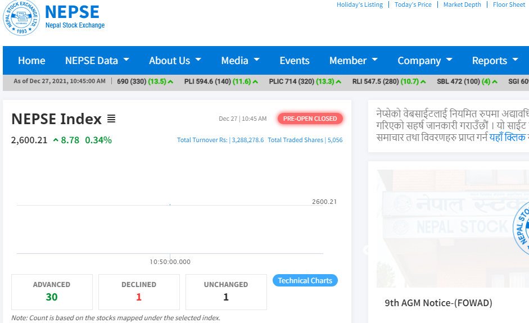This screenshot has width=529, height=323.
Task: Click the यहाँ क्लिक link
Action: [507, 138]
